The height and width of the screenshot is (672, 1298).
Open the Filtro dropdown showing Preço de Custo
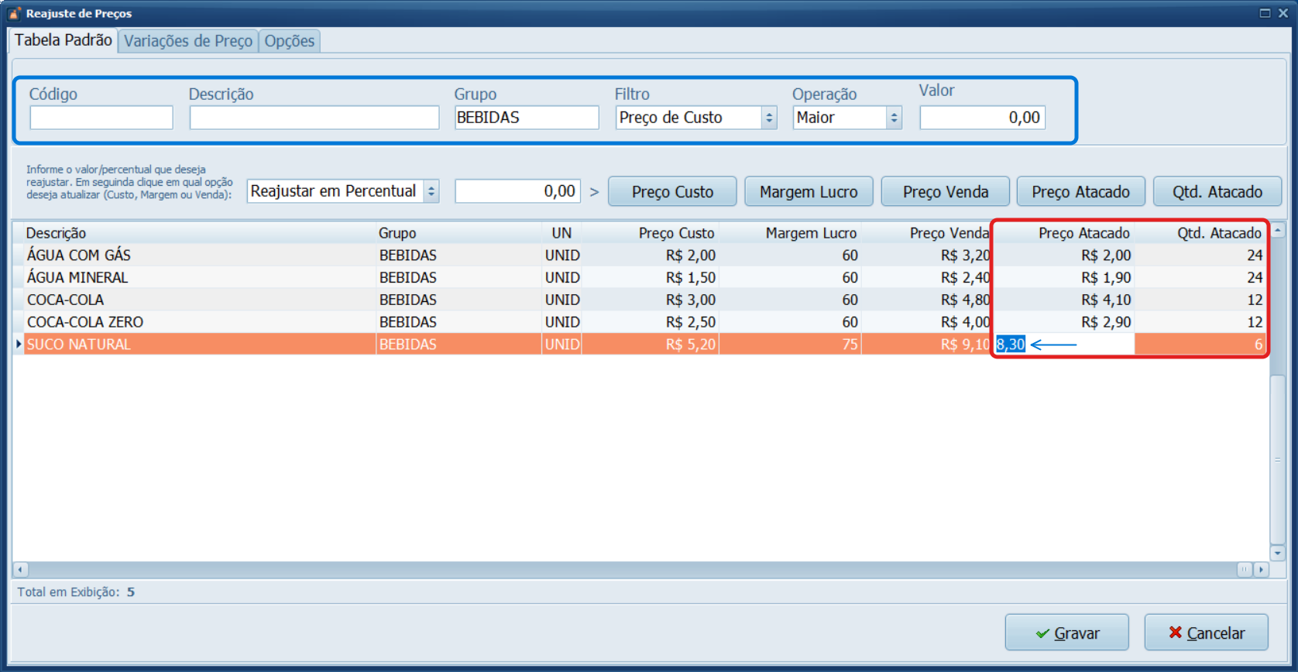(x=769, y=118)
